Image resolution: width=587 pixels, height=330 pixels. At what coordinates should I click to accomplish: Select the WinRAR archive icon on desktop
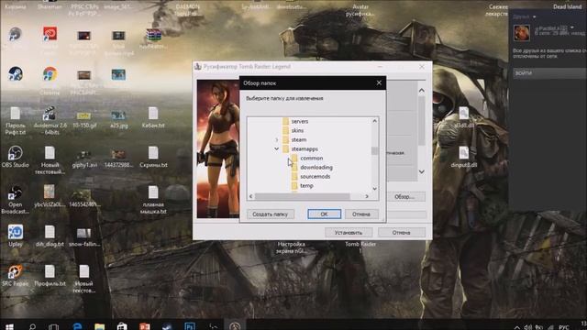153,35
